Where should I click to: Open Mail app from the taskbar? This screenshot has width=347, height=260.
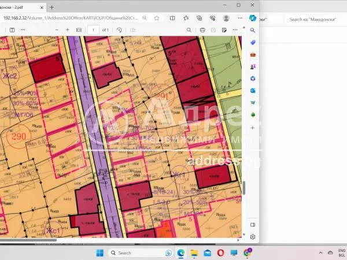(208, 253)
